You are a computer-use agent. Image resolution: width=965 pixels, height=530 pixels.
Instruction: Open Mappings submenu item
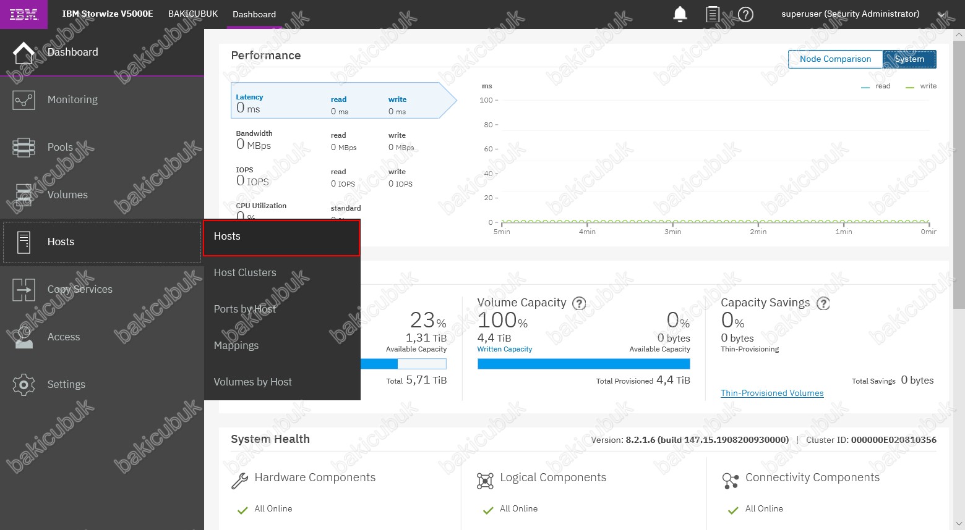tap(282, 346)
